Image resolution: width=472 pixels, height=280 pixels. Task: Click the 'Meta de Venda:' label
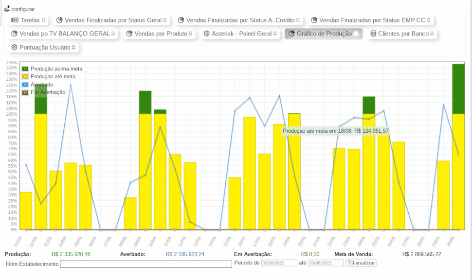tap(354, 254)
